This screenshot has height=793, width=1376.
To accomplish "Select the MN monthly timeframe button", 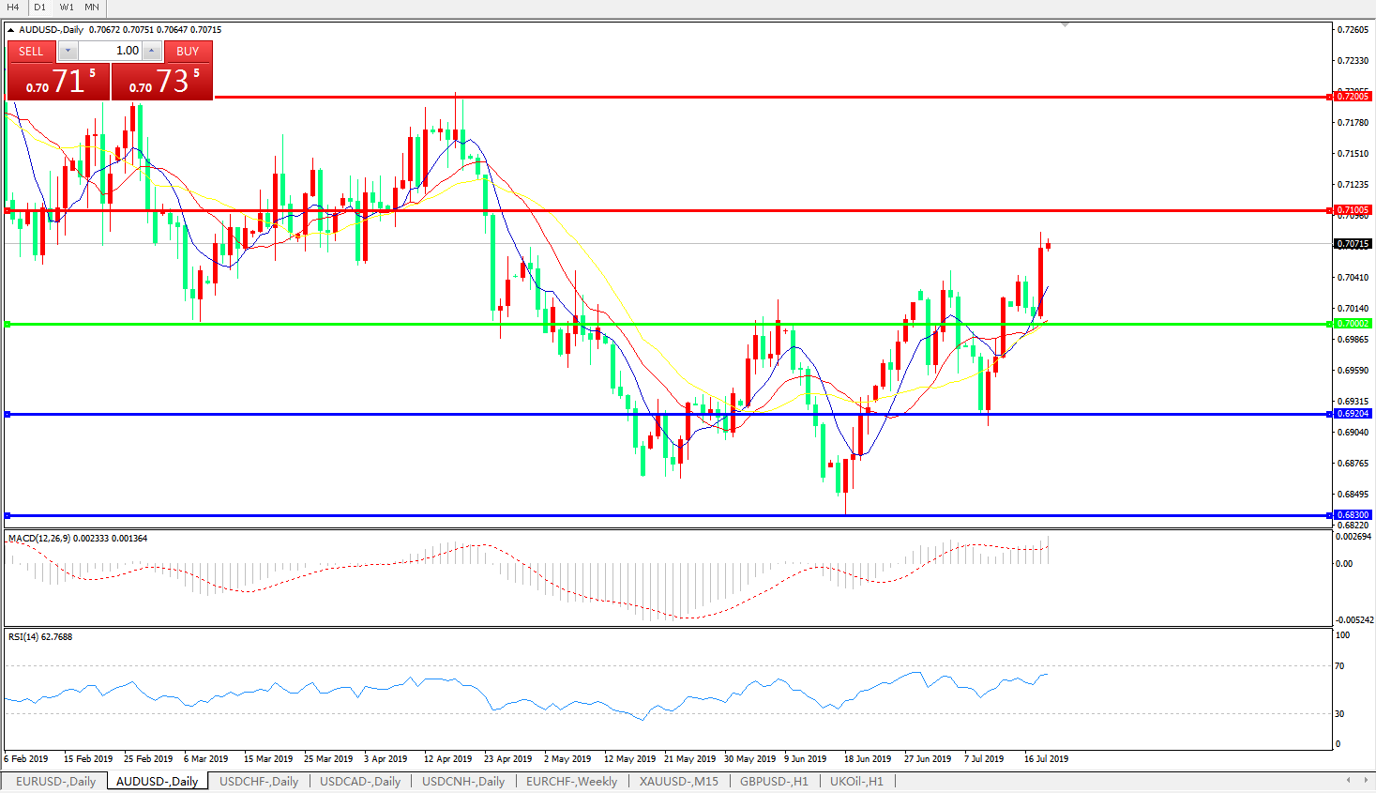I will click(x=92, y=7).
